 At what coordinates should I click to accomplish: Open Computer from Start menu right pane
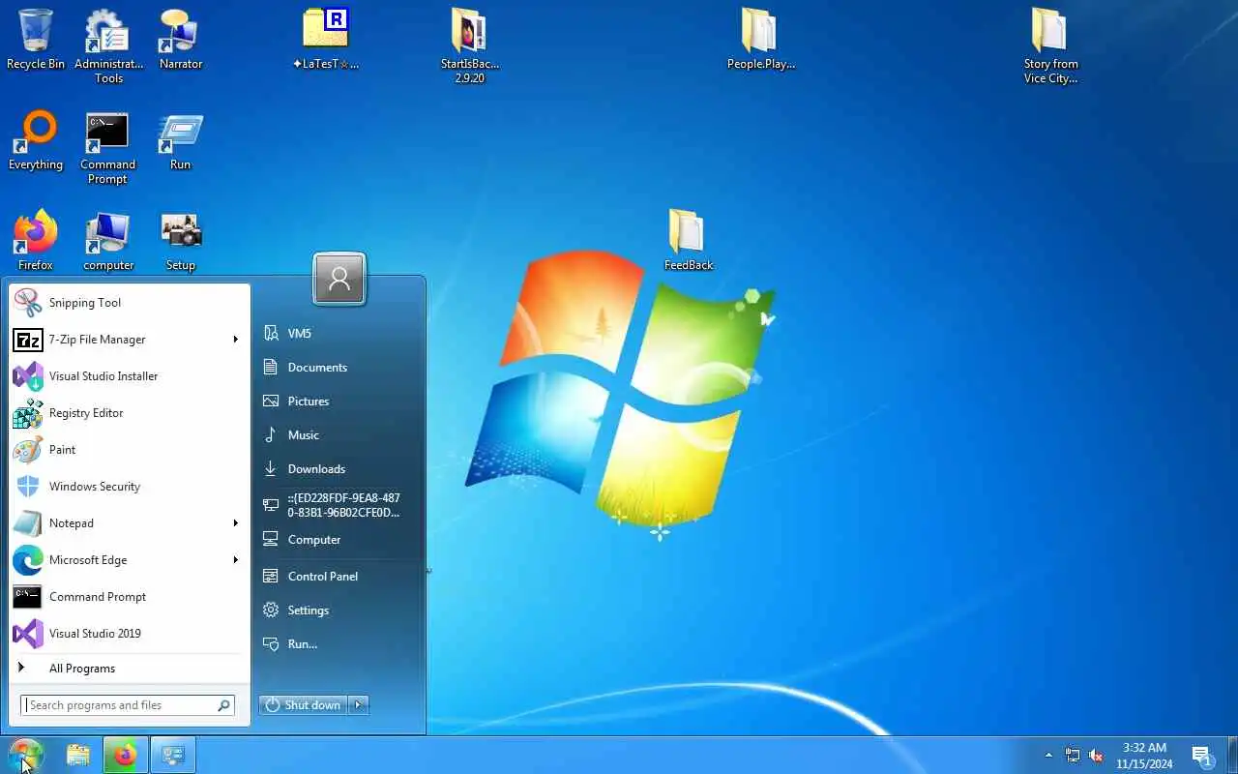339,540
